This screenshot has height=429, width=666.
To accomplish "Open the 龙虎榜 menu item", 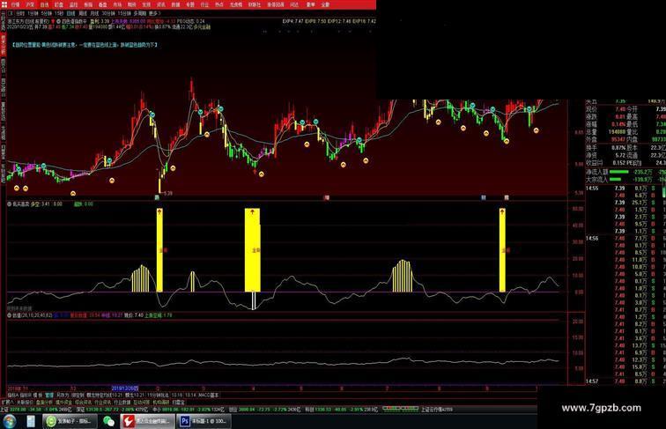I will coord(236,4).
